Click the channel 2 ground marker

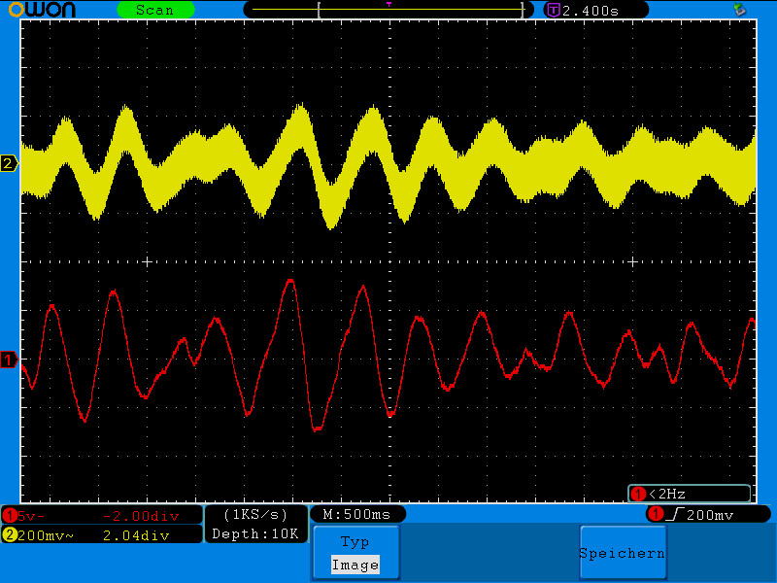10,163
